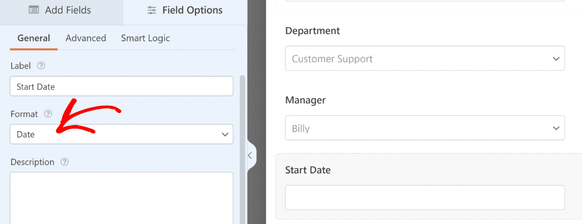The height and width of the screenshot is (224, 582).
Task: Open the Format dropdown showing Date
Action: point(122,134)
